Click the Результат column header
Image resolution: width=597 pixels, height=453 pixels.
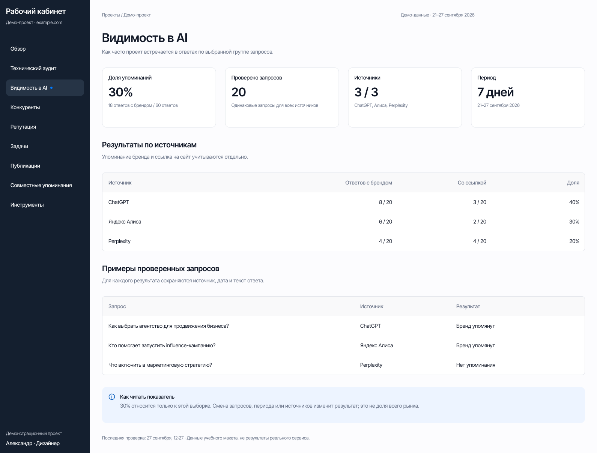(468, 306)
